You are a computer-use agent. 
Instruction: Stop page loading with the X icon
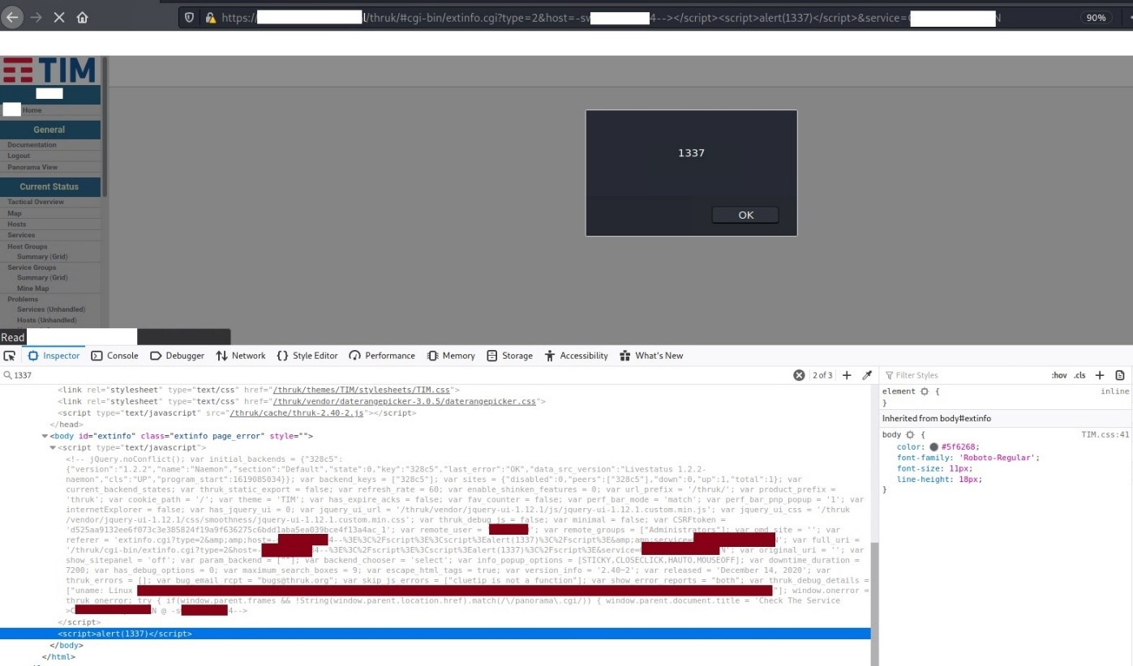click(x=58, y=17)
